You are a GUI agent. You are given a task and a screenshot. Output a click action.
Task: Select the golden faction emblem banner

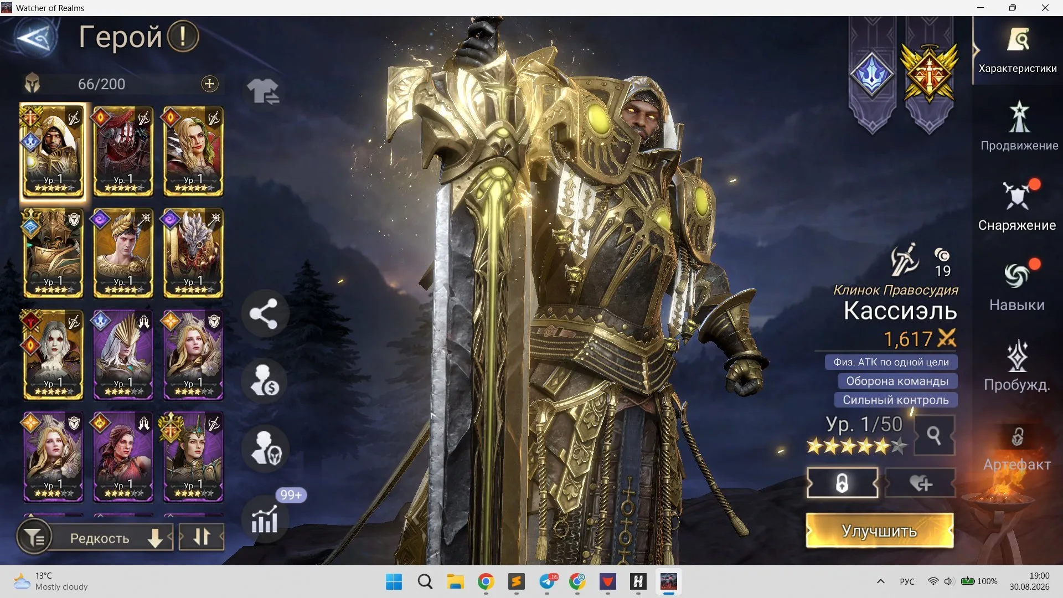[930, 75]
